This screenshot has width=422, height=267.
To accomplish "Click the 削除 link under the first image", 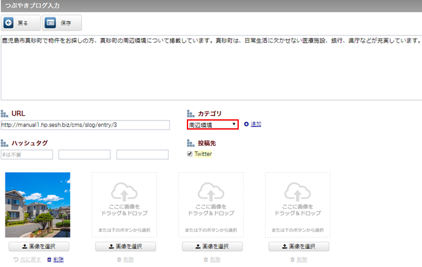I will coord(58,259).
